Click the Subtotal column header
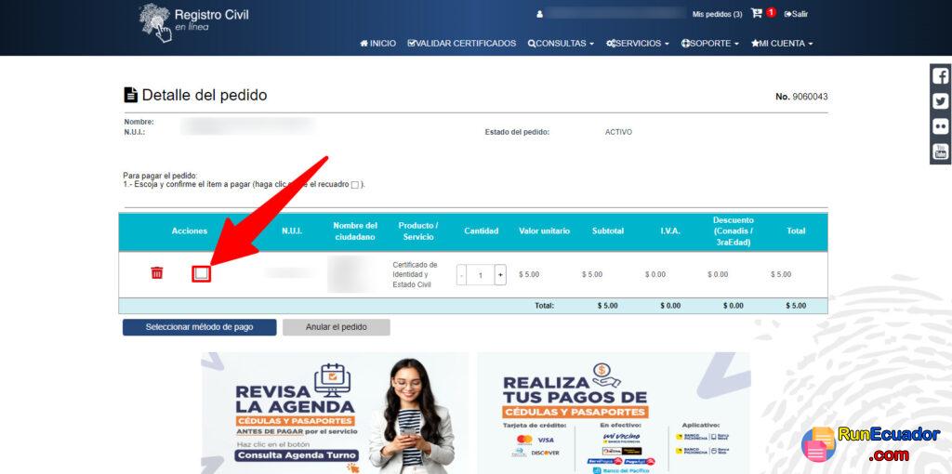 click(608, 231)
